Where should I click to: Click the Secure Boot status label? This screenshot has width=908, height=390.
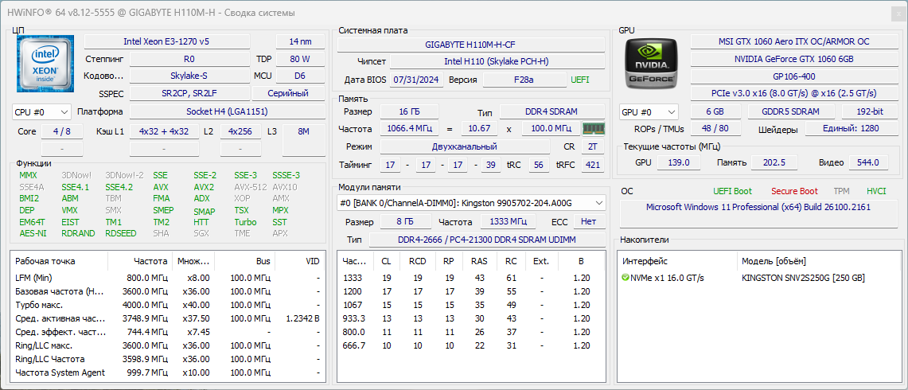[793, 191]
